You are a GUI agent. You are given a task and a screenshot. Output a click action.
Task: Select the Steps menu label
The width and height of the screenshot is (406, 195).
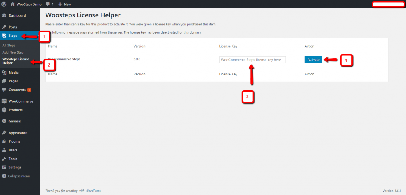click(x=13, y=36)
